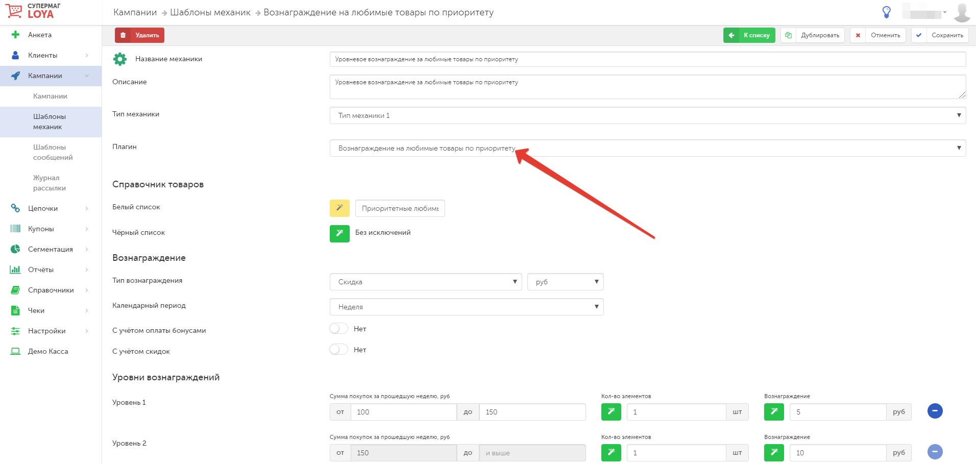Click the Название механики input field
The height and width of the screenshot is (464, 976).
648,59
